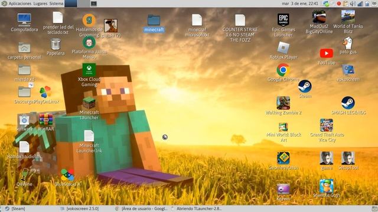Select COUNTER STRIKE 1.6 NO STEAM file
The width and height of the screenshot is (378, 212).
pyautogui.click(x=240, y=19)
